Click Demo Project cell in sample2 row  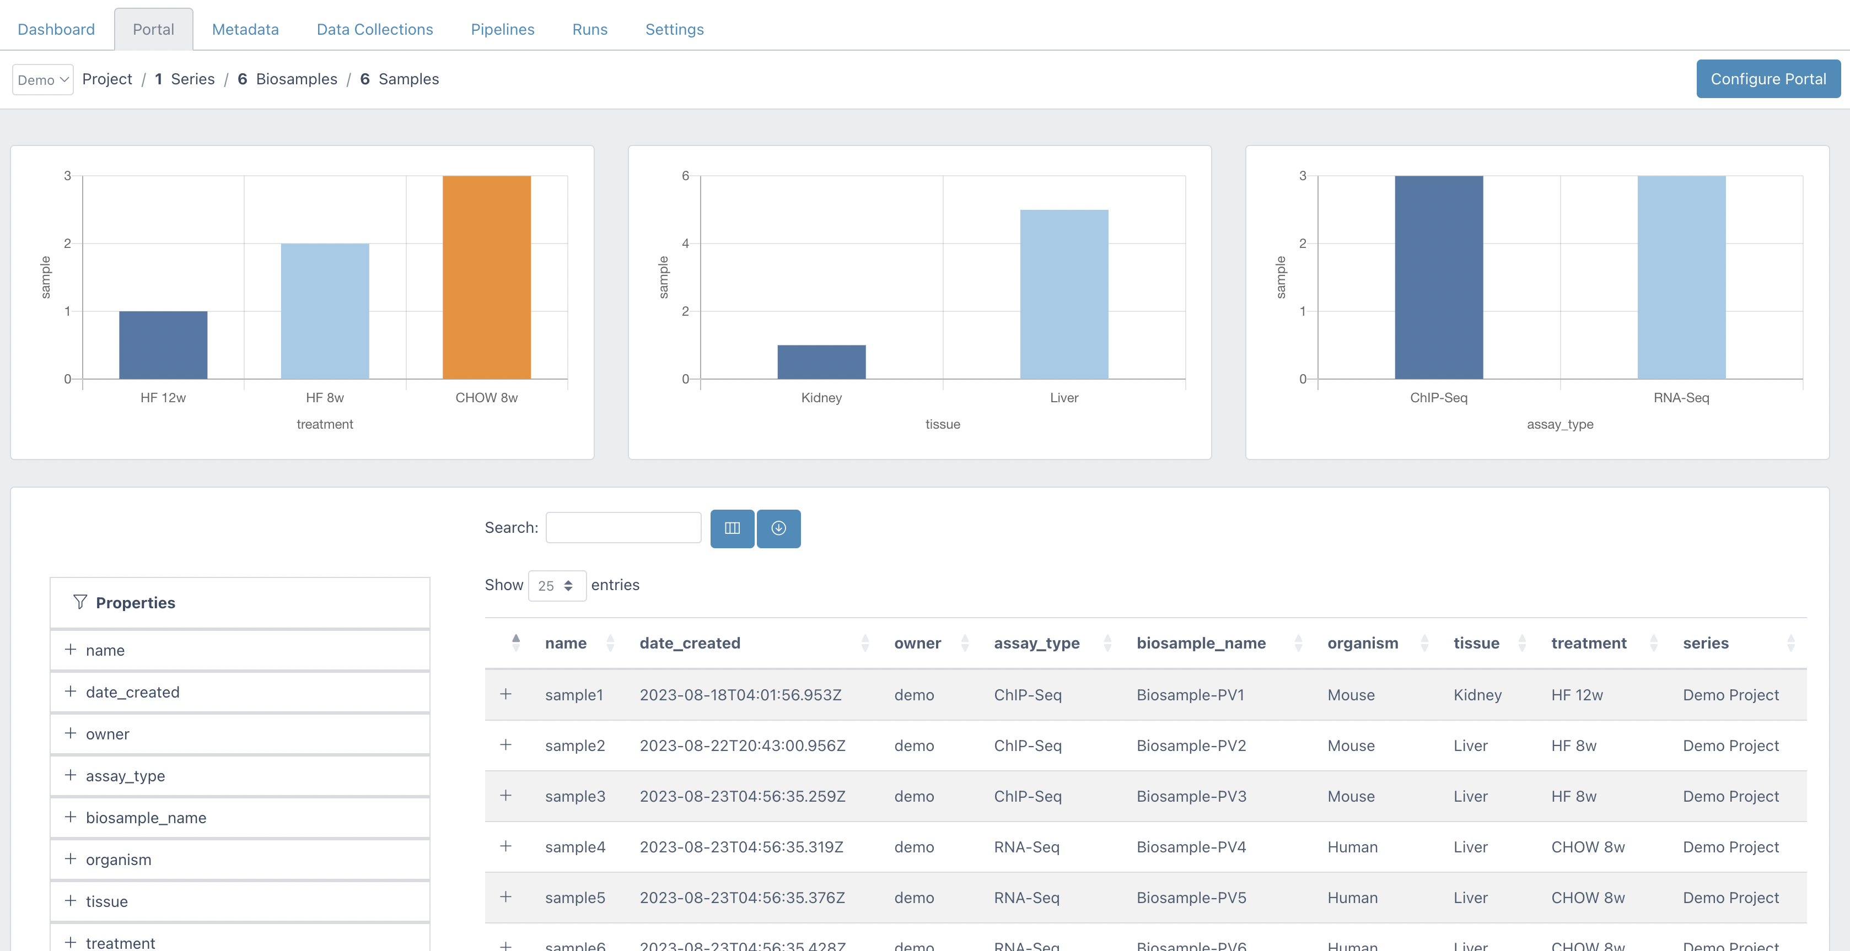[x=1731, y=745]
